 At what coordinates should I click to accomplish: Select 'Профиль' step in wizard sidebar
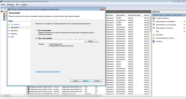coord(14,34)
